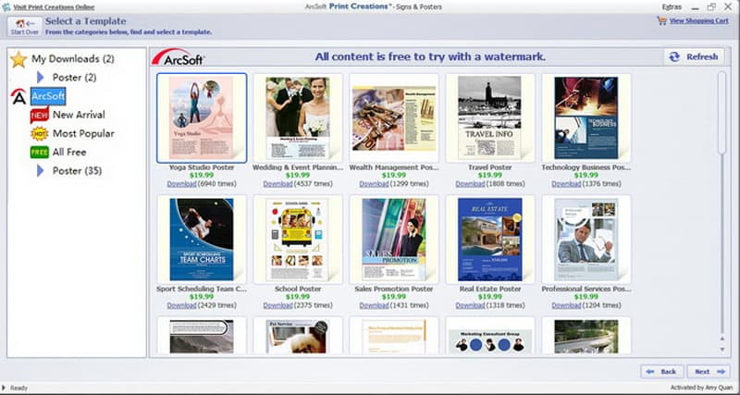Click the Start Over home icon
740x395 pixels.
coord(20,23)
